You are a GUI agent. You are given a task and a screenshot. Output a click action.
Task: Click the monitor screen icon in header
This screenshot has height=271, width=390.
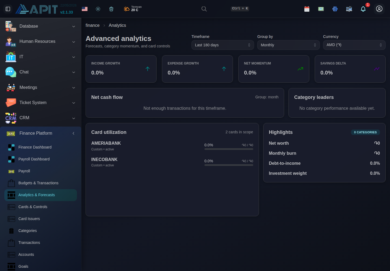pyautogui.click(x=349, y=9)
